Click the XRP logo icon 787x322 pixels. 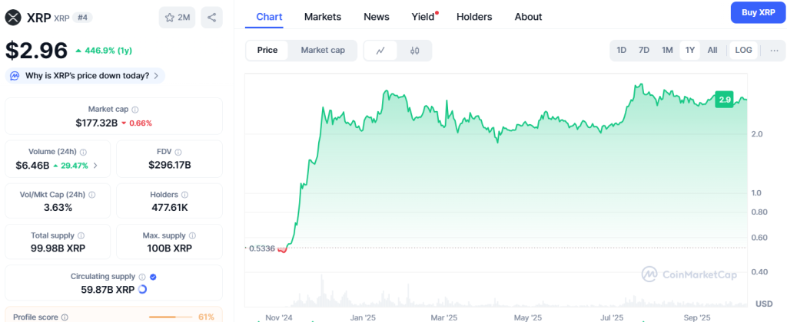tap(13, 17)
